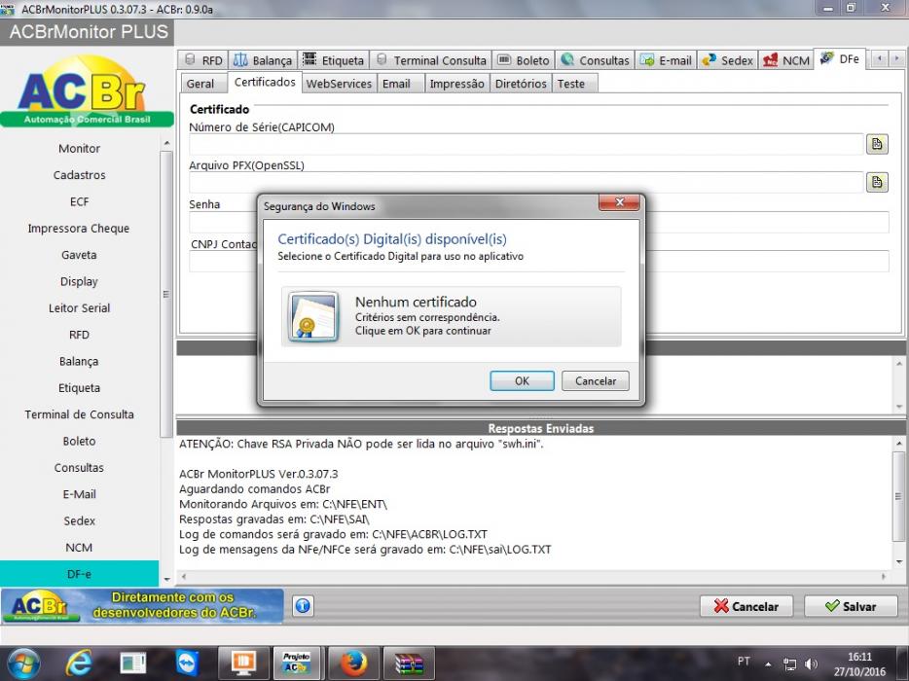Open WinRAR from the taskbar
Viewport: 909px width, 681px height.
coord(409,663)
